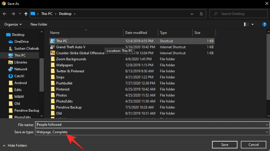Click the Save button
Viewport: 270px width, 151px height.
225,144
